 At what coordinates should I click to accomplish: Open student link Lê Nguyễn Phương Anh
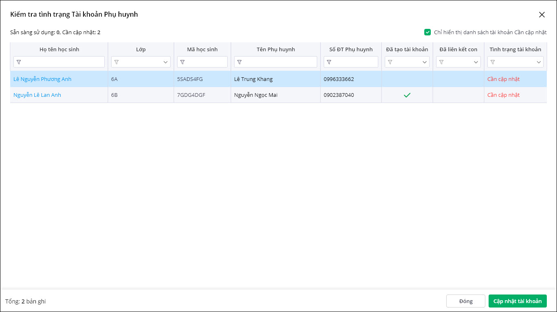coord(42,79)
